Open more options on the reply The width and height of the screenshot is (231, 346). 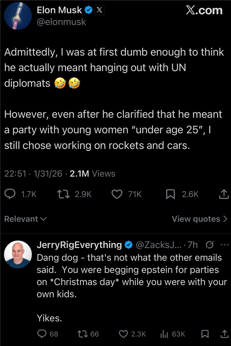[x=224, y=245]
